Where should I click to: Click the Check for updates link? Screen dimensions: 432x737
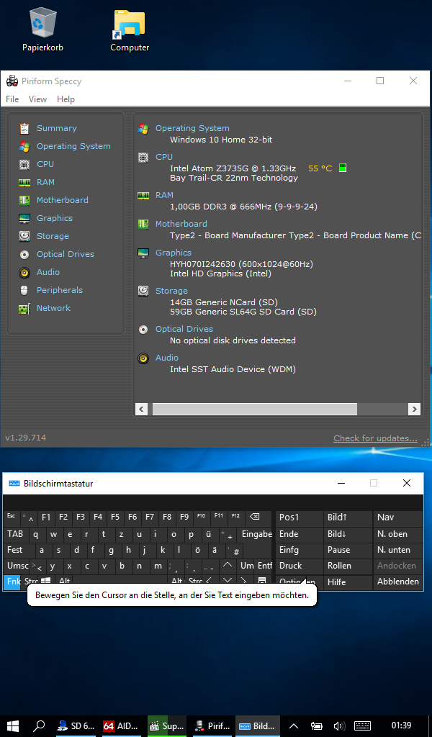click(375, 438)
